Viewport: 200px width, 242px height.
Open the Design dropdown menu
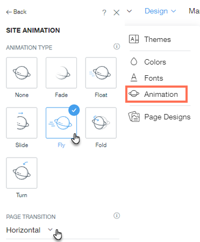(160, 11)
